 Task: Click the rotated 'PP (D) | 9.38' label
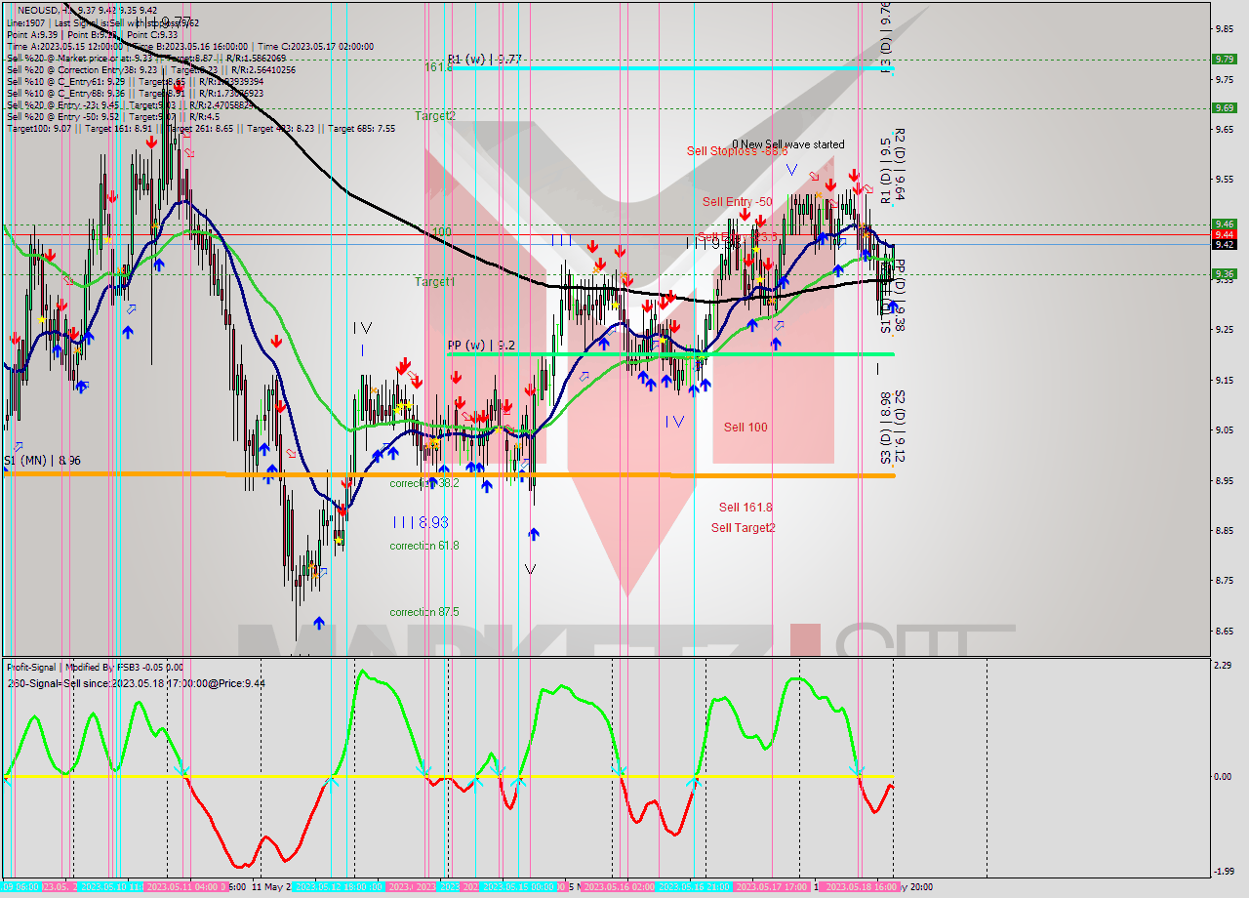900,296
